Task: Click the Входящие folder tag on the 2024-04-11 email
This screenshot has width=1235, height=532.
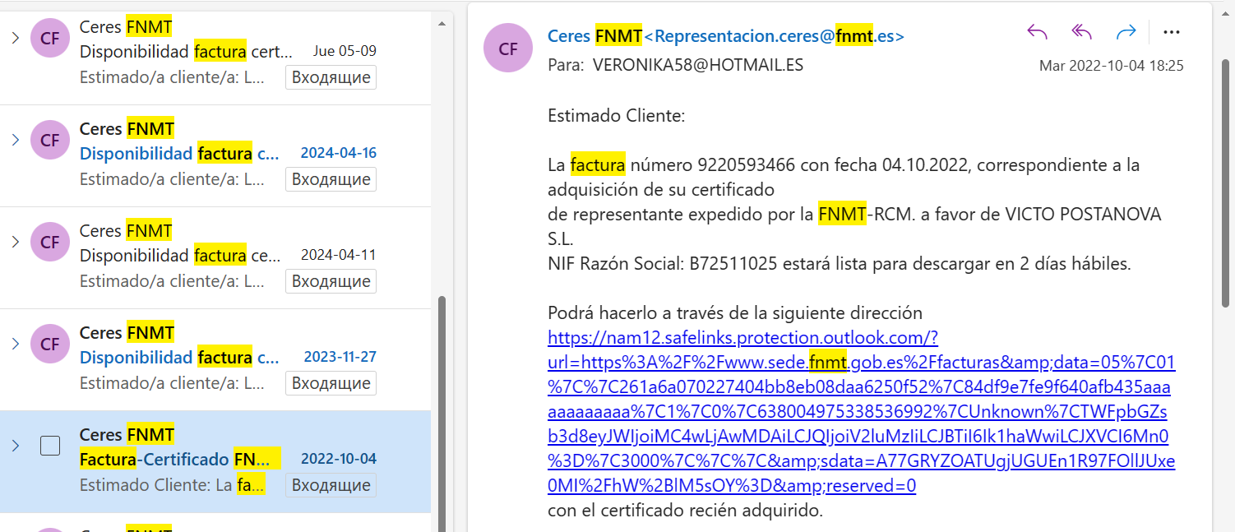Action: (x=331, y=281)
